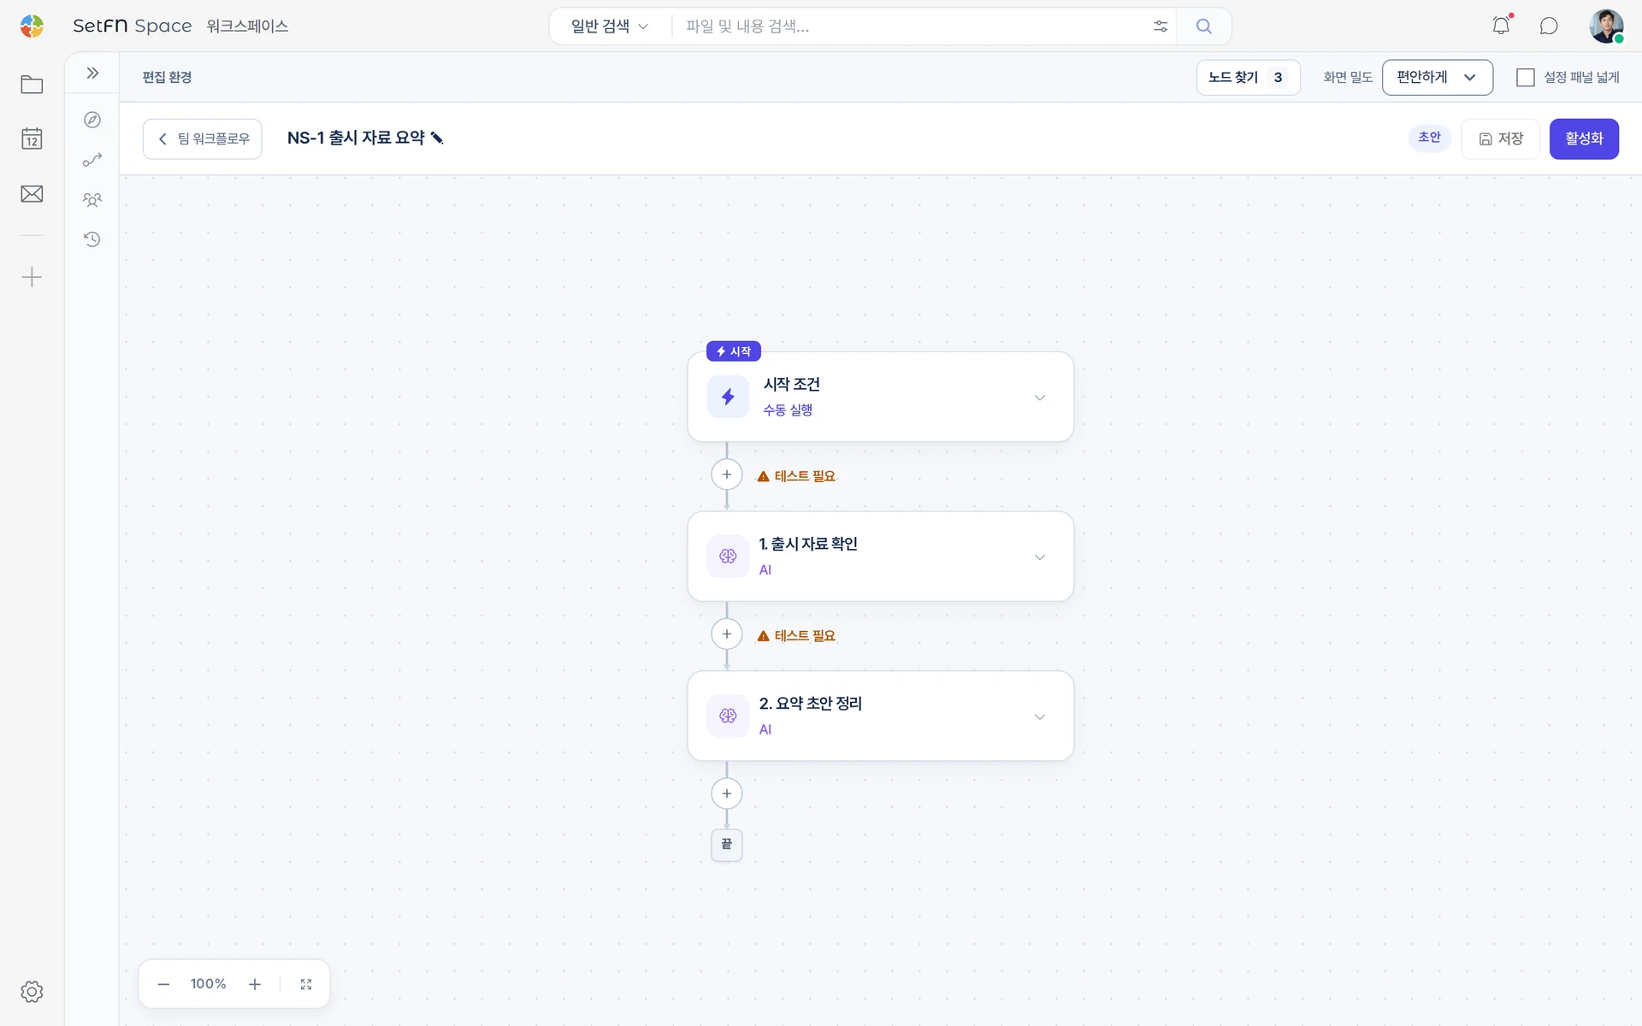Click the magnifier search button
This screenshot has width=1642, height=1026.
[1204, 27]
